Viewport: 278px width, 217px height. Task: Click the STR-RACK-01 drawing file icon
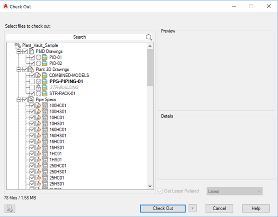(45, 93)
